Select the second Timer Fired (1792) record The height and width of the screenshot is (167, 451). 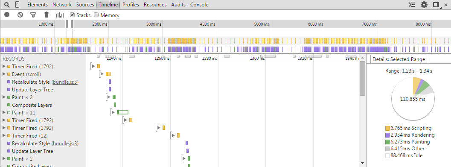pyautogui.click(x=32, y=120)
